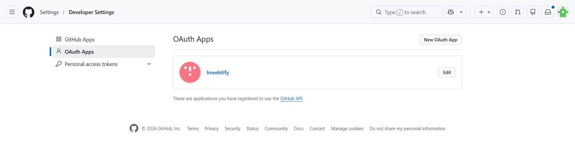Image resolution: width=575 pixels, height=161 pixels.
Task: Click Do not share my personal information
Action: click(x=407, y=129)
